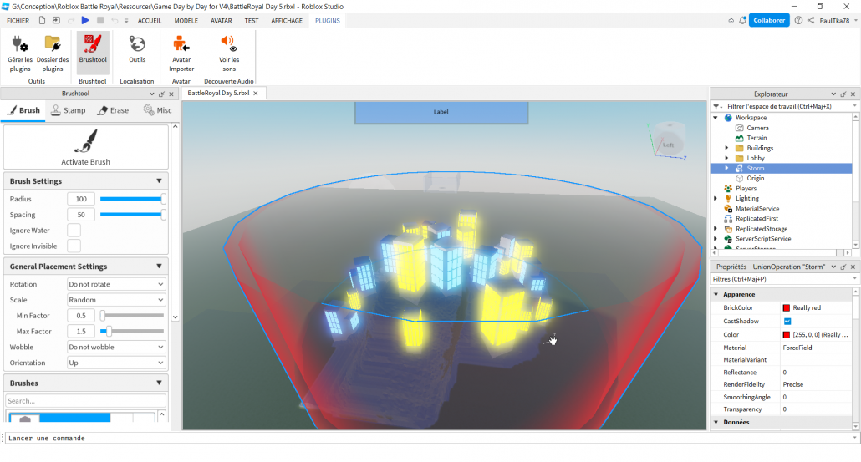Click the Label button in the viewport
861x462 pixels.
pyautogui.click(x=441, y=112)
